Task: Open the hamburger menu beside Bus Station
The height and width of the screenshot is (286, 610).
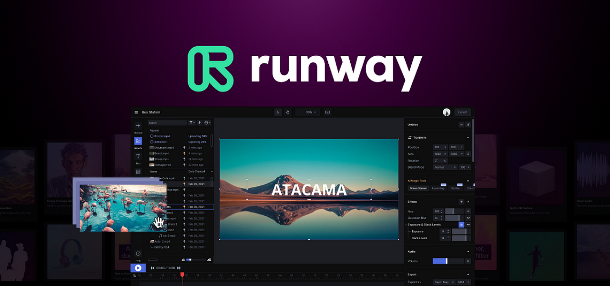Action: (136, 112)
